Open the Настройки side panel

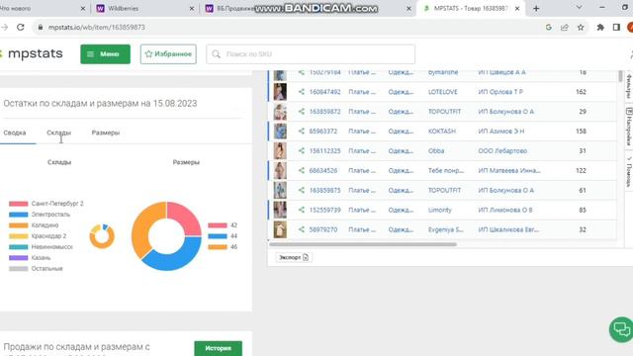pyautogui.click(x=629, y=127)
